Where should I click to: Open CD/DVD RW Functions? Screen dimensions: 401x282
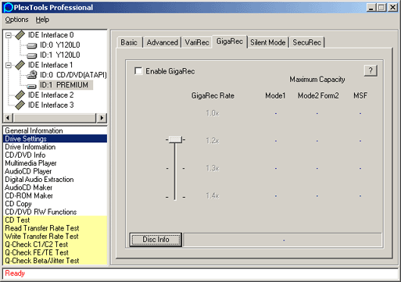55,212
